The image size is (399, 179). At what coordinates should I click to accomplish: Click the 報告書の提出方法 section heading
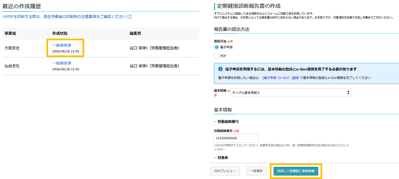tap(231, 29)
